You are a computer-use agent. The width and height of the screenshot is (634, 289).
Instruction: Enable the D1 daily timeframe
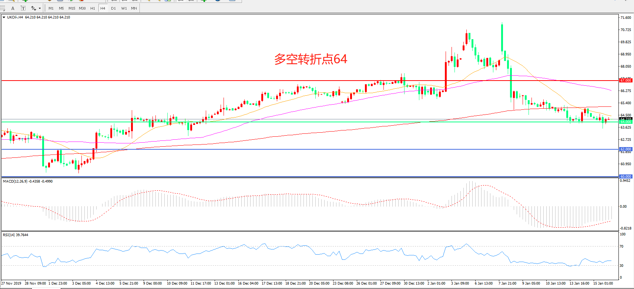tap(113, 8)
